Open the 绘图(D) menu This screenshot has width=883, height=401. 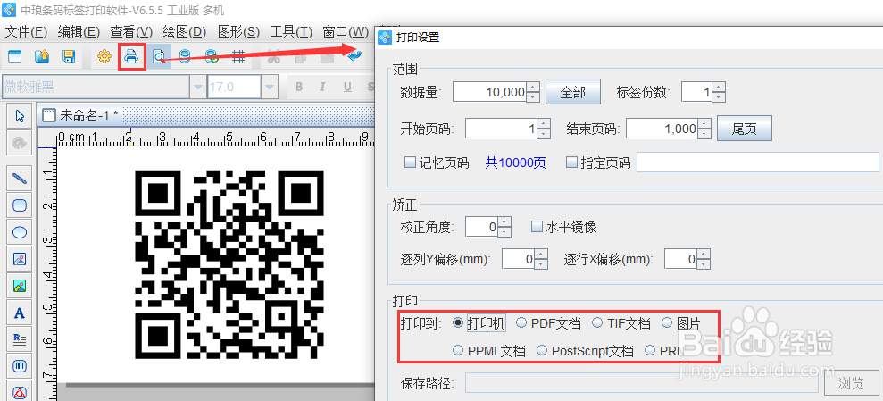(x=185, y=31)
